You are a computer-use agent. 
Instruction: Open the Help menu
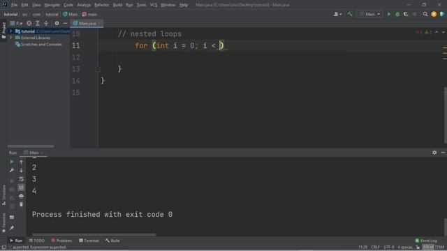coord(183,5)
